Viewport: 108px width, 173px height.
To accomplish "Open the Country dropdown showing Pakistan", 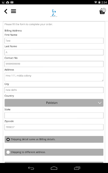I will coord(54,103).
